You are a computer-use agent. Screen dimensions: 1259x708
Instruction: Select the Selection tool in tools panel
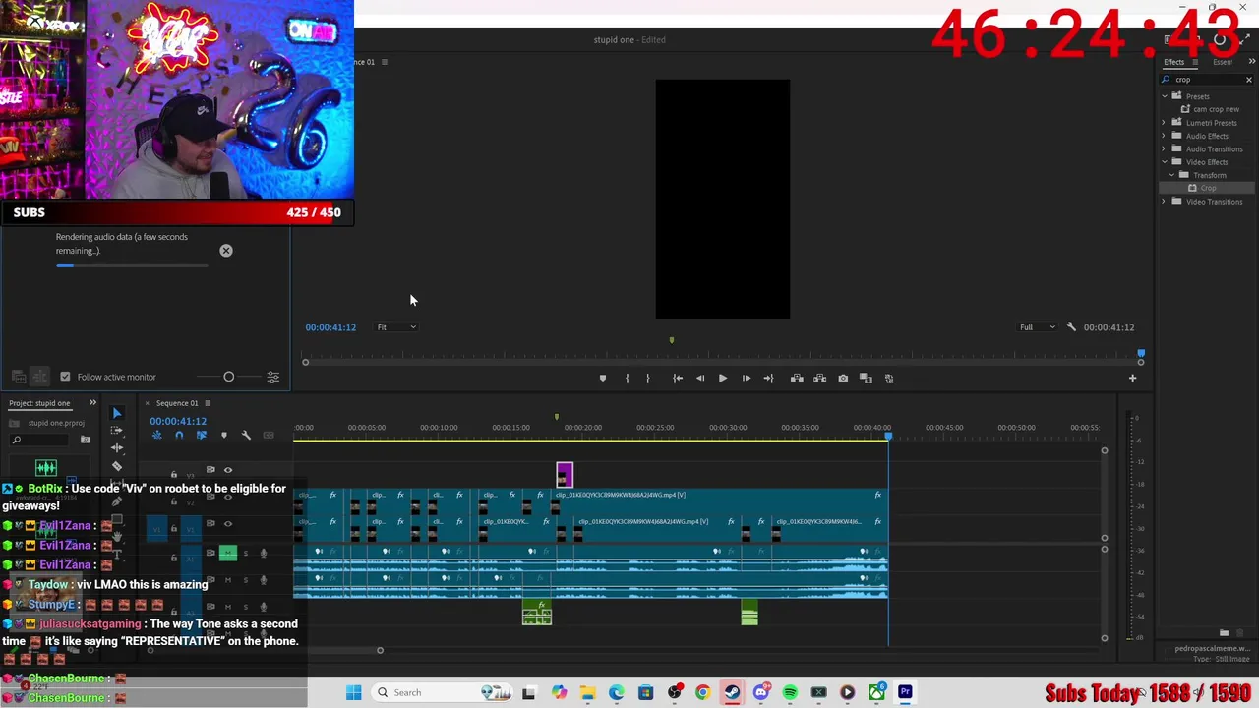pos(117,413)
